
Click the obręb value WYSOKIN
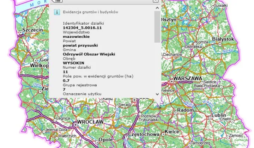tap(73, 63)
